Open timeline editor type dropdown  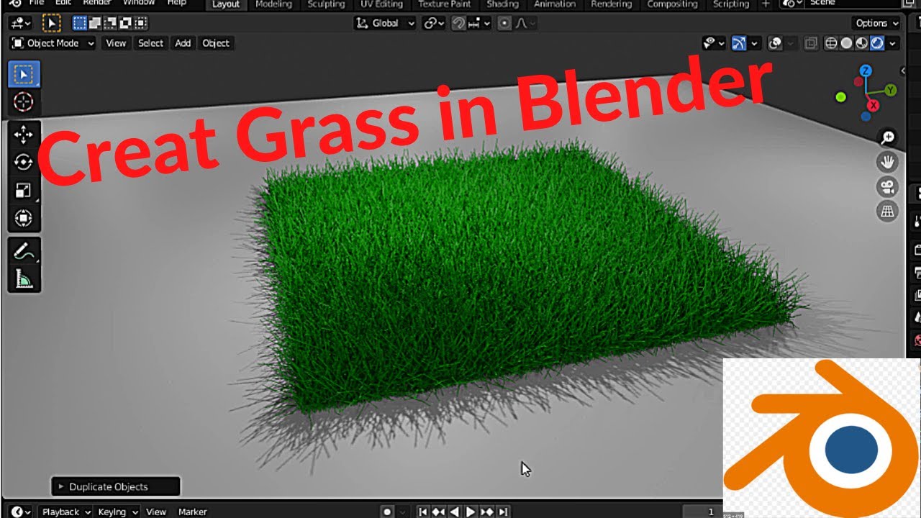tap(21, 512)
